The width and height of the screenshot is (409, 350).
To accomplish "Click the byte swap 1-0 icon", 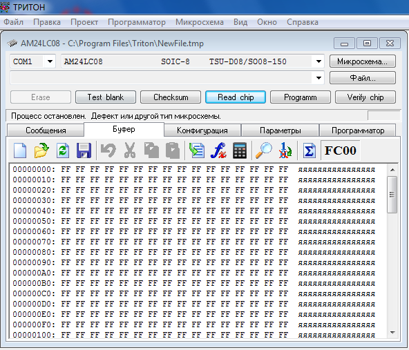I will point(285,150).
